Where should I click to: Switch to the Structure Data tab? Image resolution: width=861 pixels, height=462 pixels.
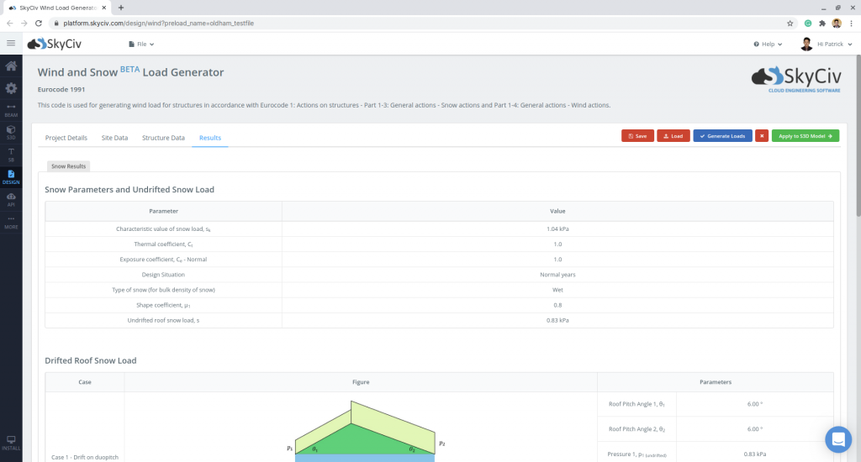click(x=163, y=138)
